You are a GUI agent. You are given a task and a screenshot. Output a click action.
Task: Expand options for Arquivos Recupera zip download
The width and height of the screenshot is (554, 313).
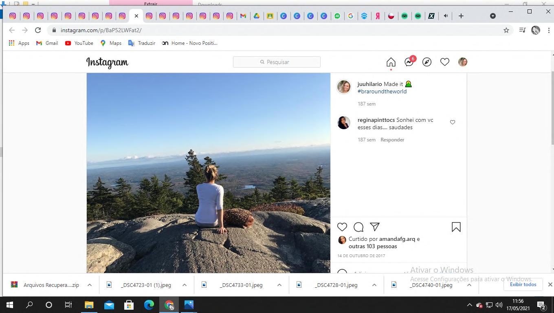(90, 285)
